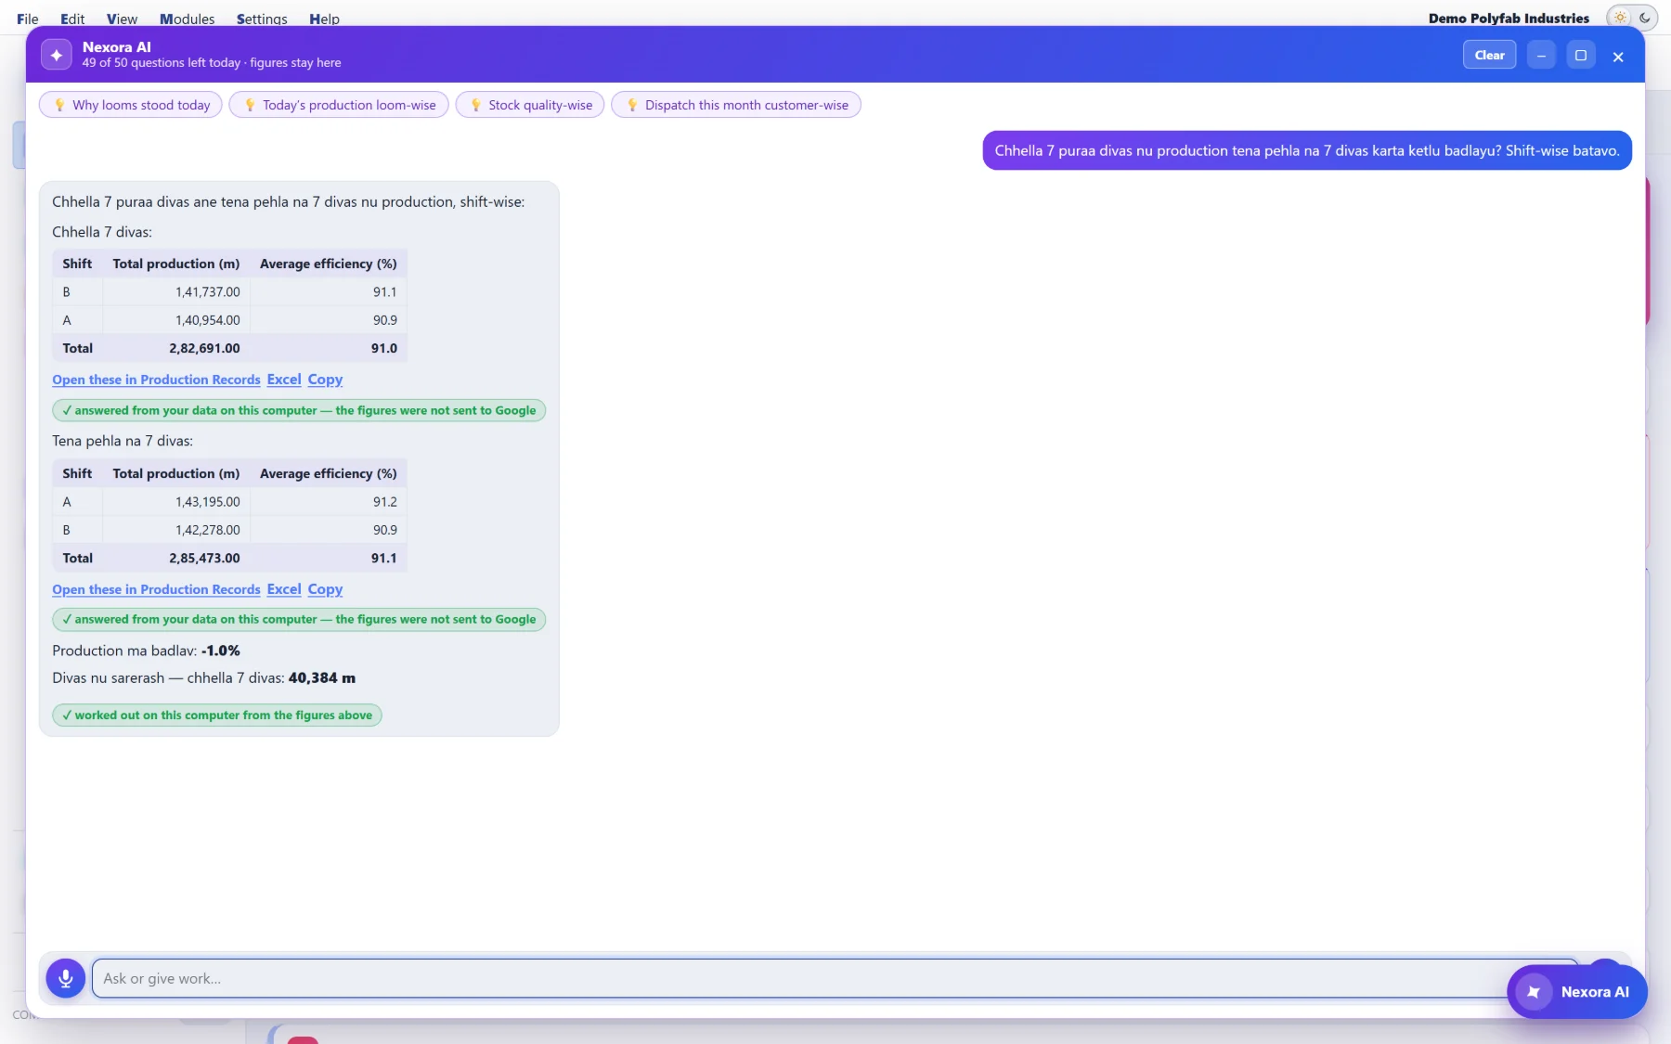This screenshot has height=1044, width=1671.
Task: Export Tena pehla na 7 divas table to Excel
Action: 284,589
